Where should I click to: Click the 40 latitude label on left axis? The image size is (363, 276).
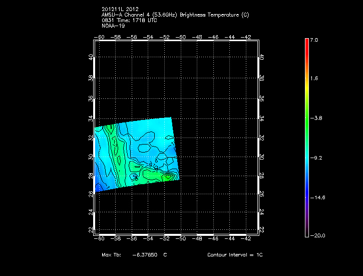point(91,57)
